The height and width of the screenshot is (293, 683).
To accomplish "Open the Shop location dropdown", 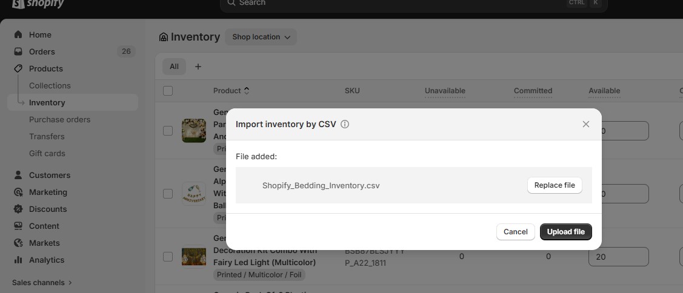I will click(x=261, y=37).
